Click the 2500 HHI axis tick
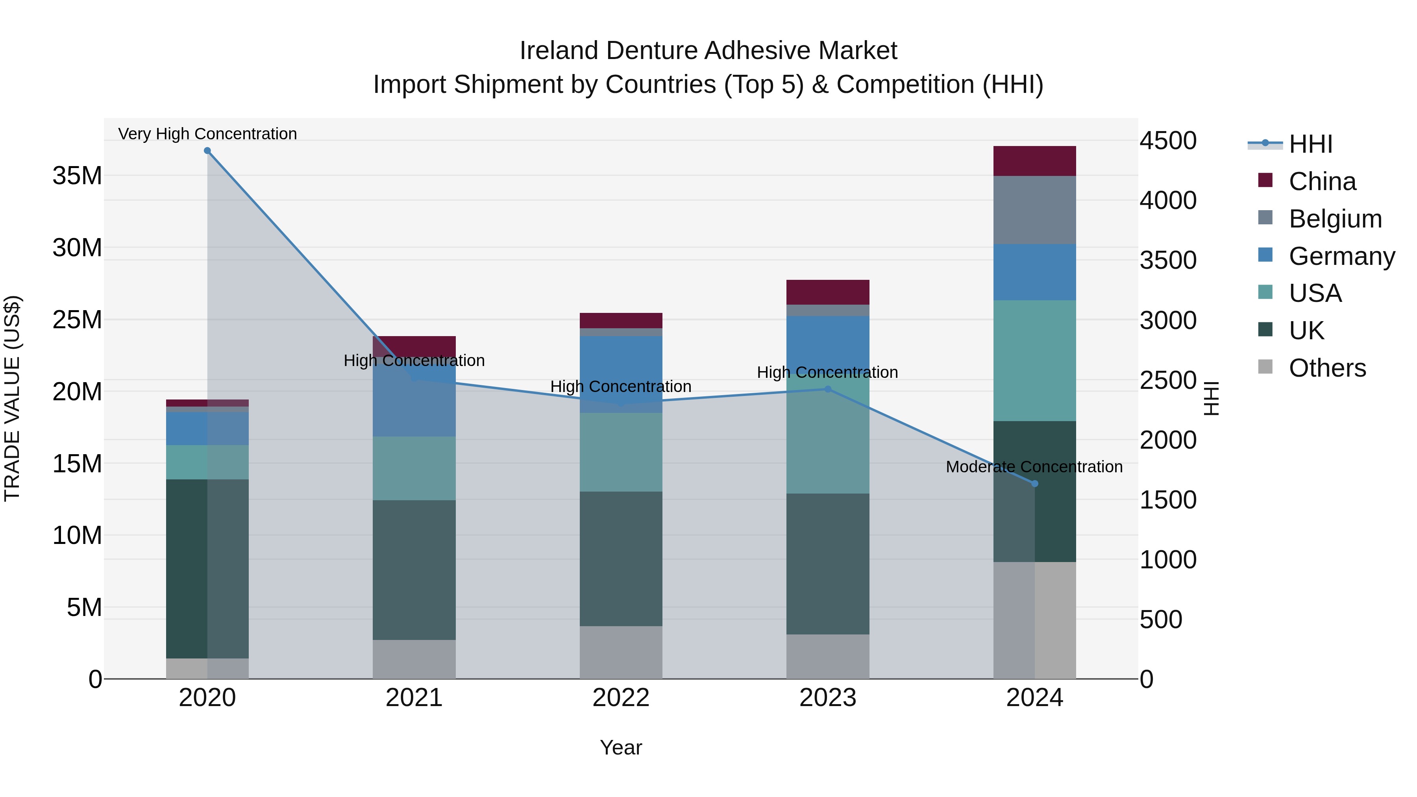 pos(1168,380)
